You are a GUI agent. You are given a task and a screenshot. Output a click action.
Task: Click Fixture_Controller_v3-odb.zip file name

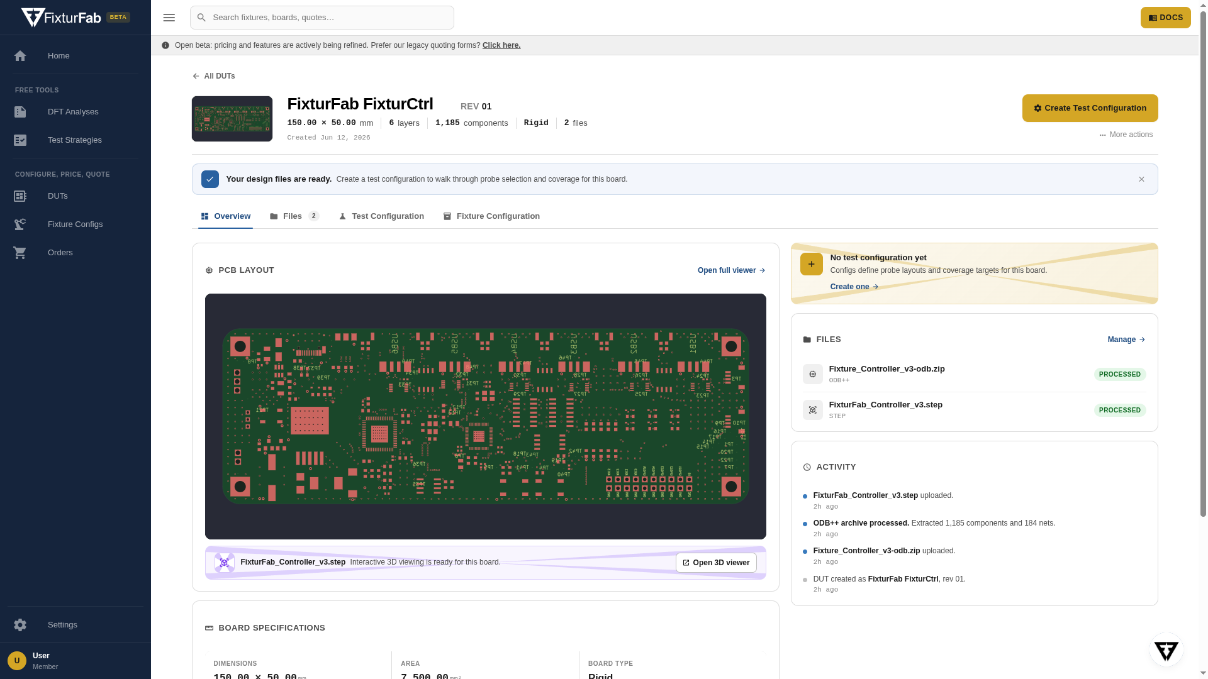[887, 369]
